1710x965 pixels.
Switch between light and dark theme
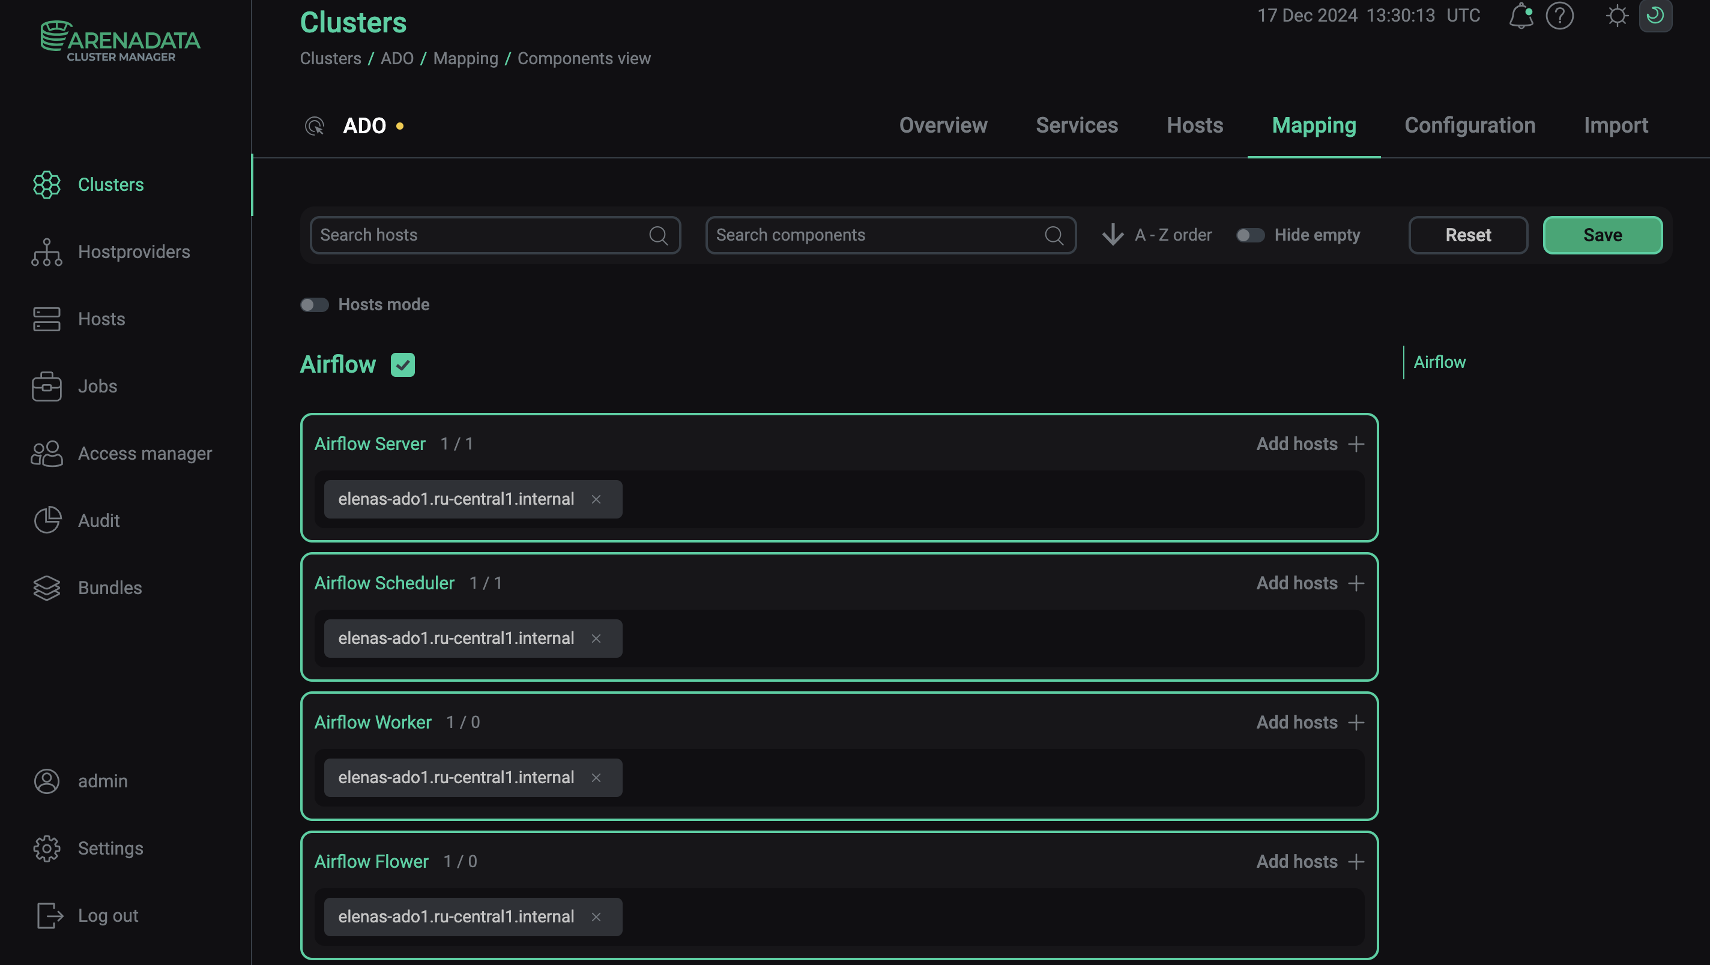tap(1656, 16)
